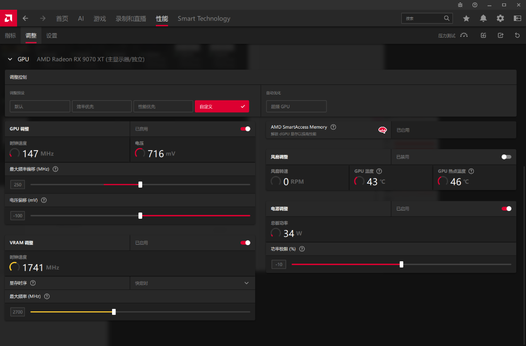Click the export profile icon

500,36
